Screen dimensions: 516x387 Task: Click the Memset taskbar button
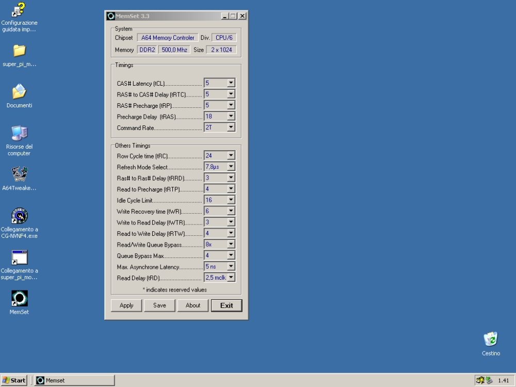coord(75,380)
